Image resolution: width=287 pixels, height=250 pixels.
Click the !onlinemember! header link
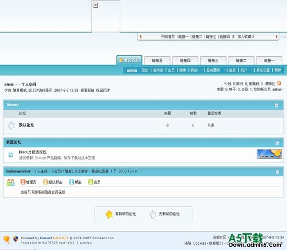(x=19, y=171)
